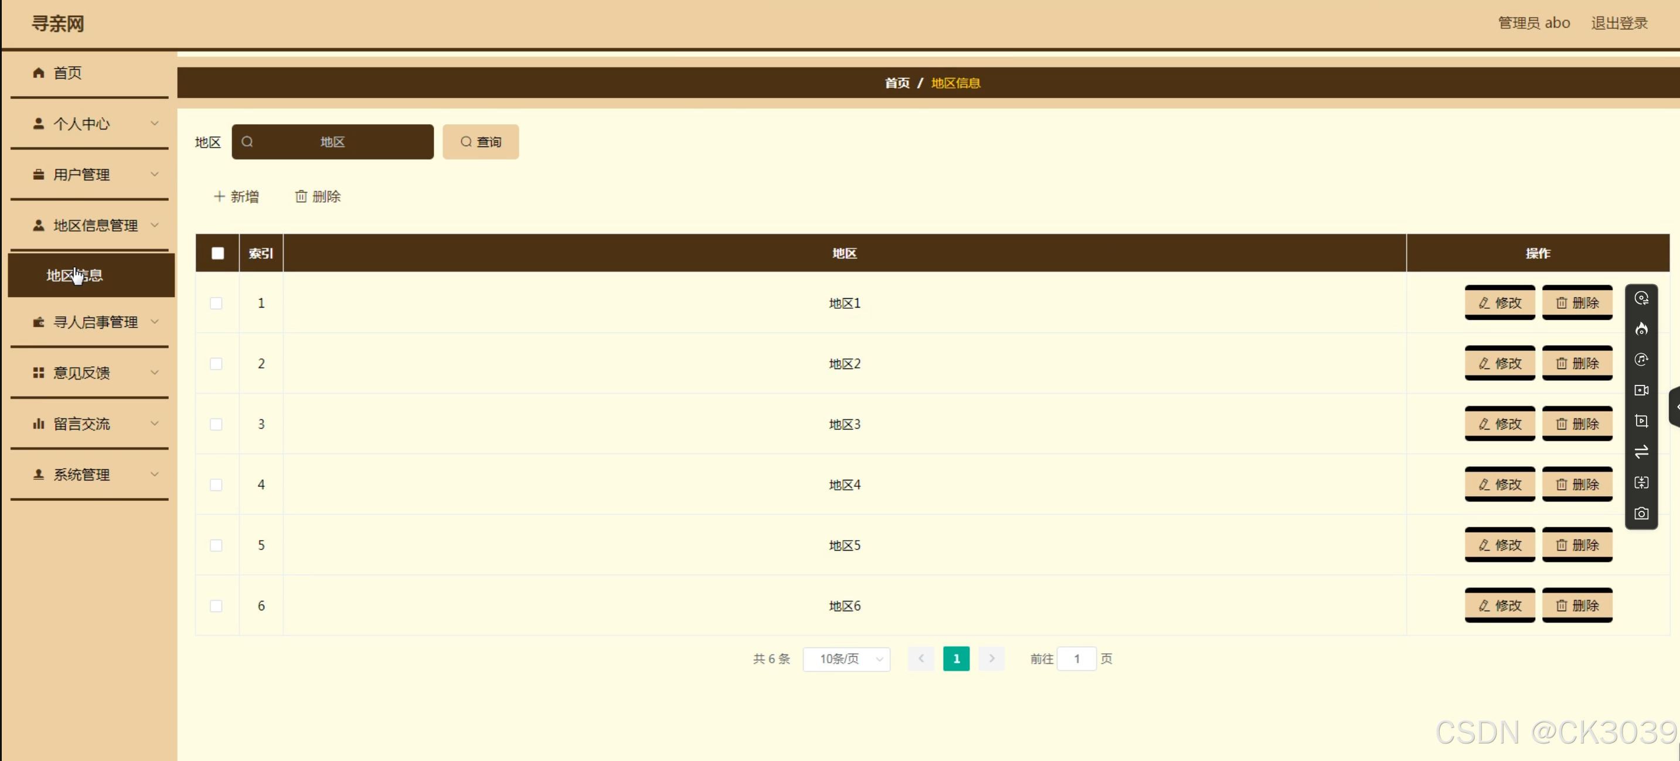This screenshot has width=1680, height=761.
Task: Click 修改 button for 地区3 row
Action: (x=1499, y=424)
